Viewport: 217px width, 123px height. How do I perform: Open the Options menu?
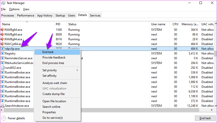(x=14, y=9)
